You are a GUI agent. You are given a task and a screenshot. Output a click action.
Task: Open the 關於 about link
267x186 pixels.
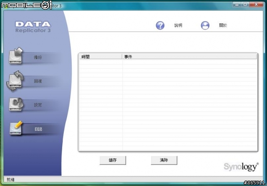(x=223, y=25)
